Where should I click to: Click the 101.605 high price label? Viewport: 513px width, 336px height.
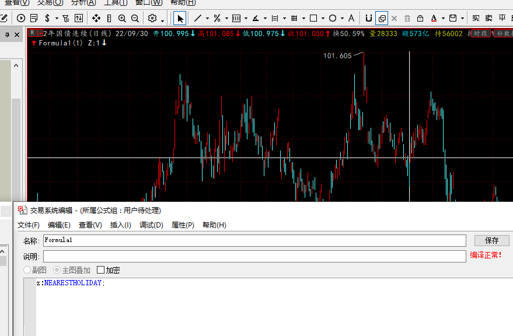(x=337, y=55)
